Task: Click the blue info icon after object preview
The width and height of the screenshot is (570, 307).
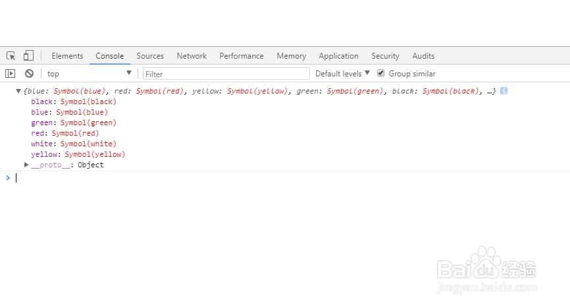Action: 504,90
